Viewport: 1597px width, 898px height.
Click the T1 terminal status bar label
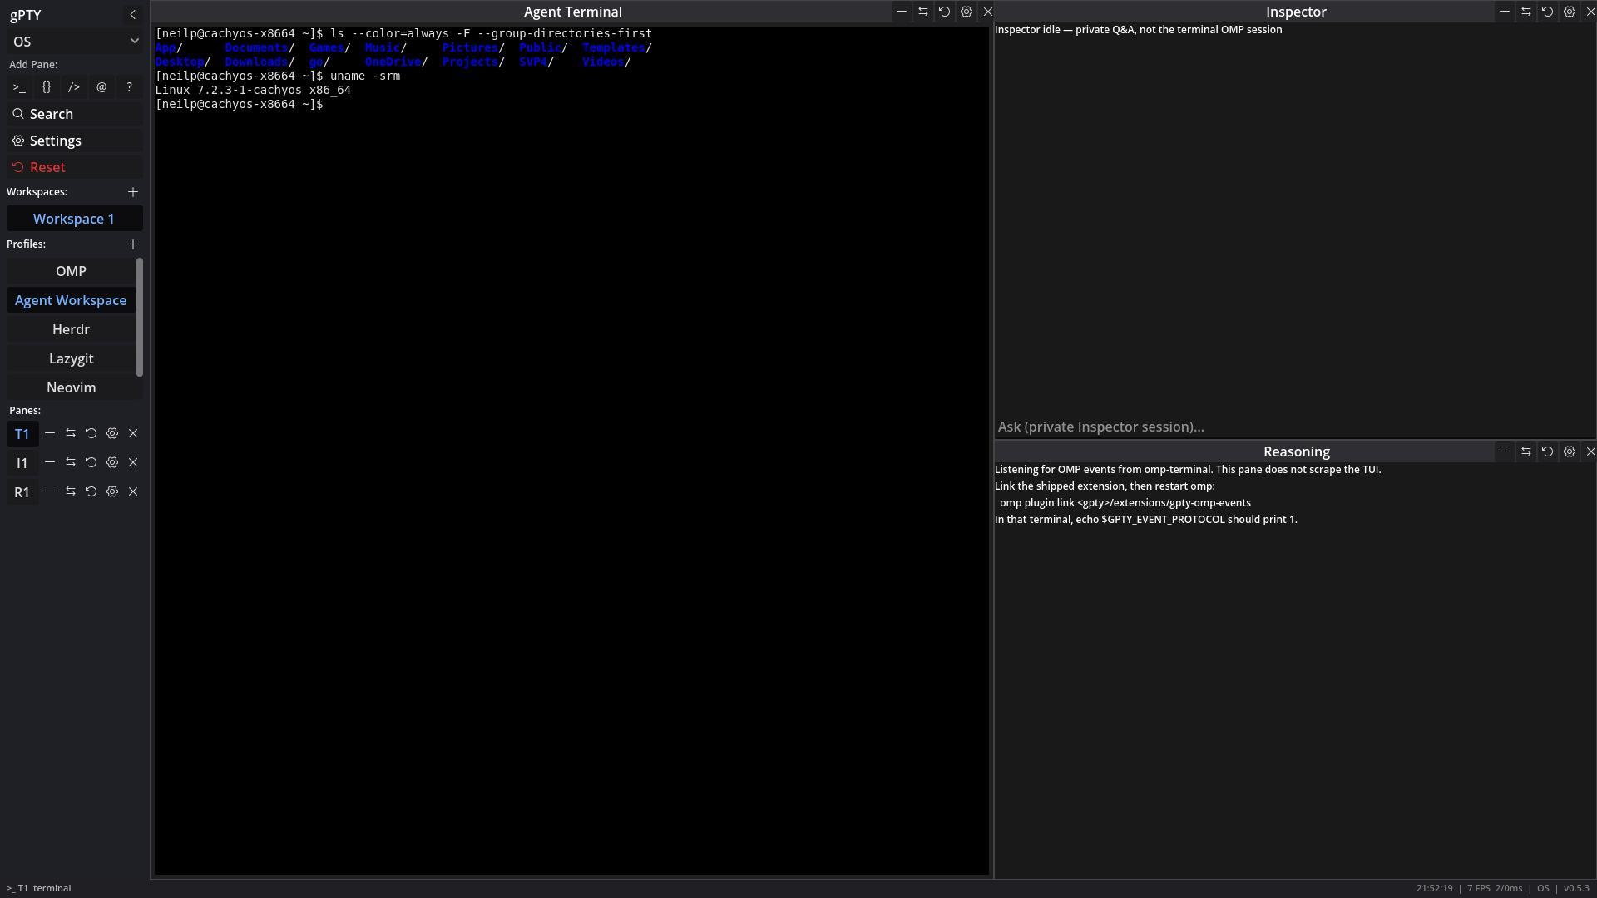pyautogui.click(x=39, y=888)
